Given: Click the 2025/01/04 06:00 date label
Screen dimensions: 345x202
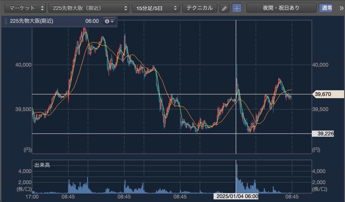Looking at the screenshot, I should [236, 197].
